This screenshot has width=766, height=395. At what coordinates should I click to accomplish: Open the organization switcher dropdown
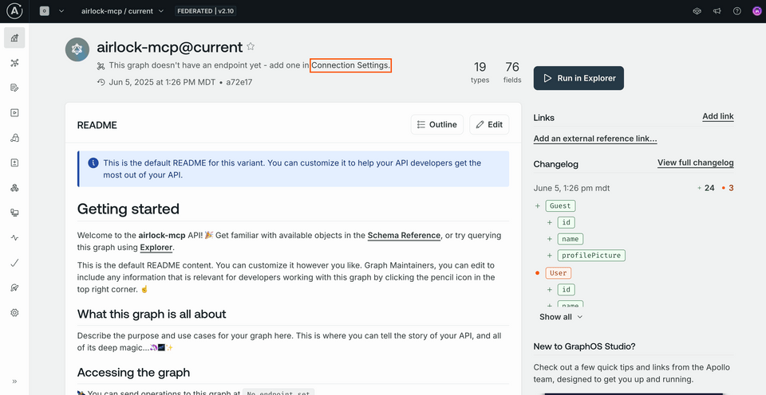(x=51, y=11)
